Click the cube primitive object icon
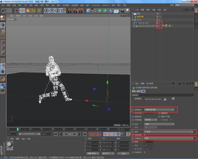 pyautogui.click(x=88, y=11)
